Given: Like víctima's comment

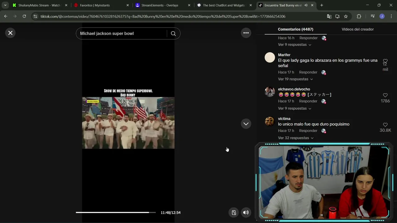Looking at the screenshot, I should click(x=385, y=125).
